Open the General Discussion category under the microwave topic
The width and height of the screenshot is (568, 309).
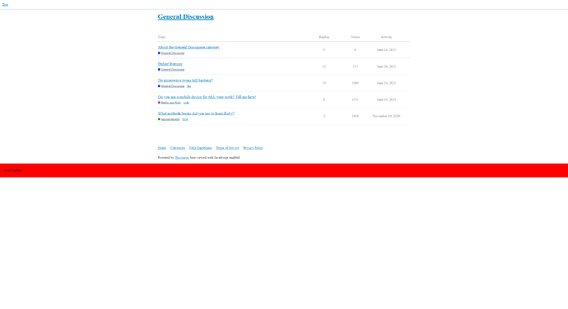tap(173, 86)
